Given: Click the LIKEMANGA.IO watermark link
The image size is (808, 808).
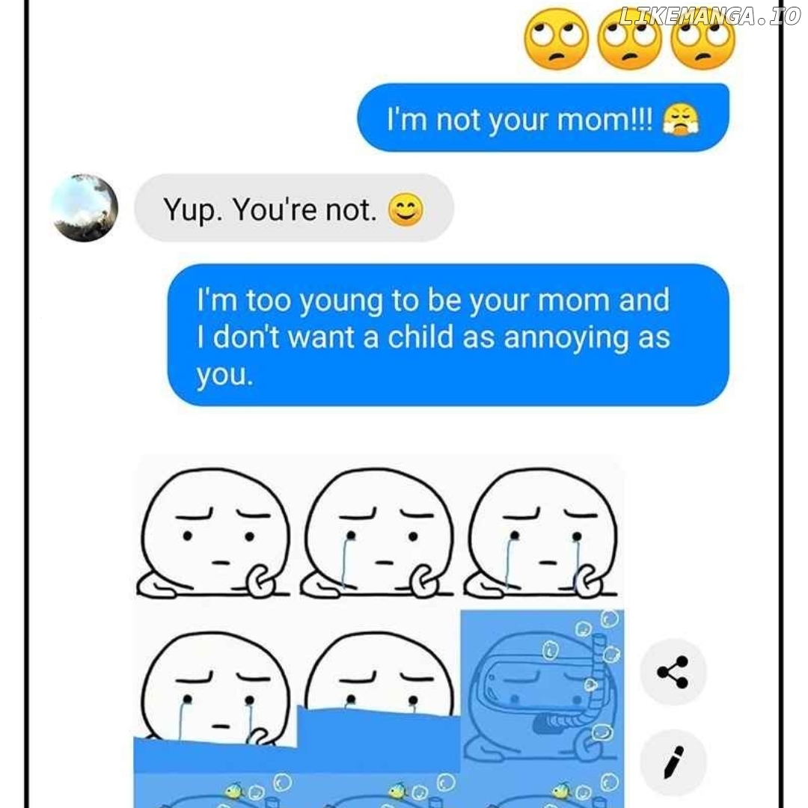Looking at the screenshot, I should pos(710,16).
